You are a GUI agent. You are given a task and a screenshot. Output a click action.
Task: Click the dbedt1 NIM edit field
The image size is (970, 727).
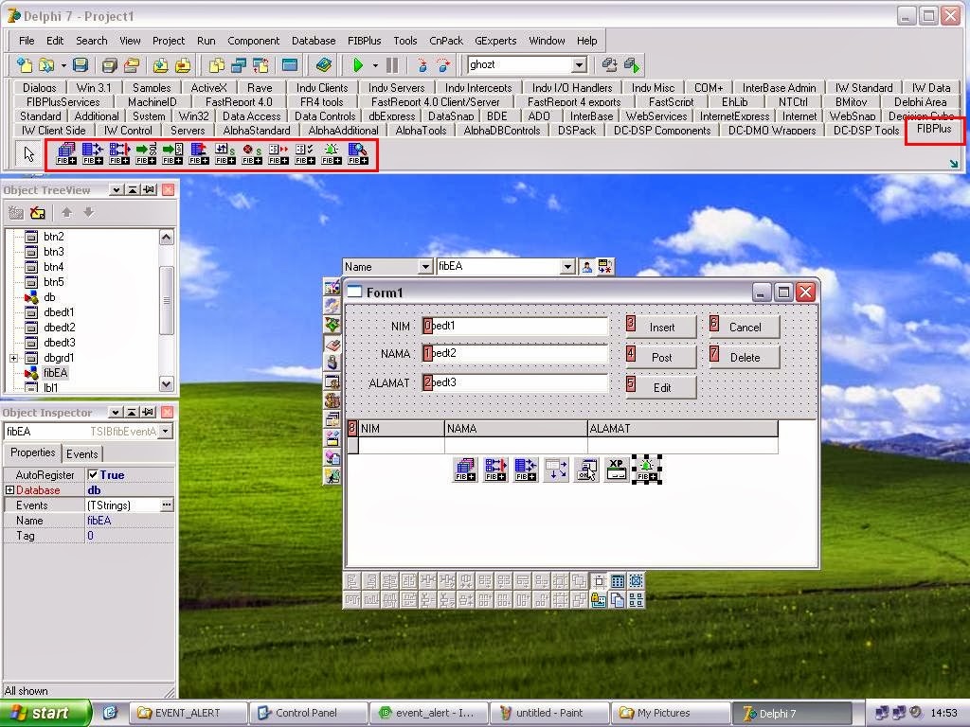515,326
